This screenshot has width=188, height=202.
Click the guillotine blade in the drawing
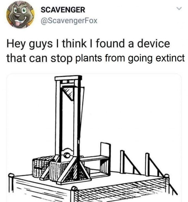(x=68, y=93)
